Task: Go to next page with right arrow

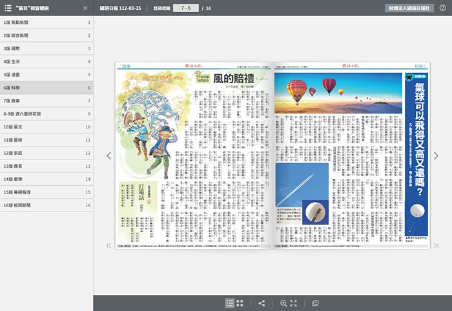Action: click(436, 155)
